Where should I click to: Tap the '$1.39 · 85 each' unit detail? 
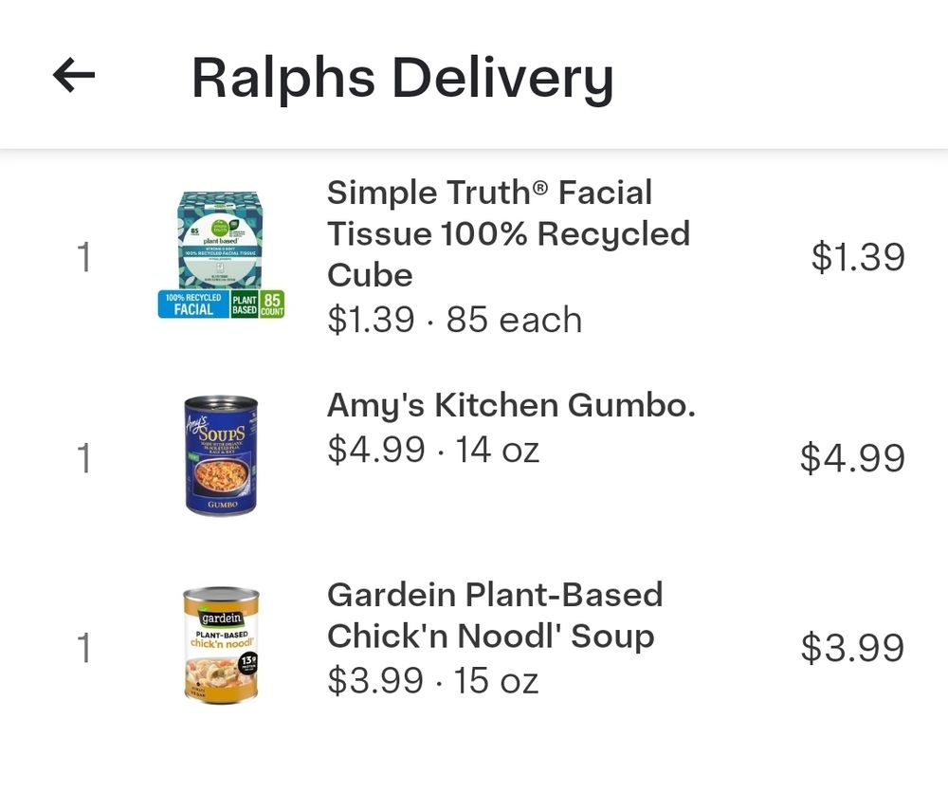[x=455, y=320]
